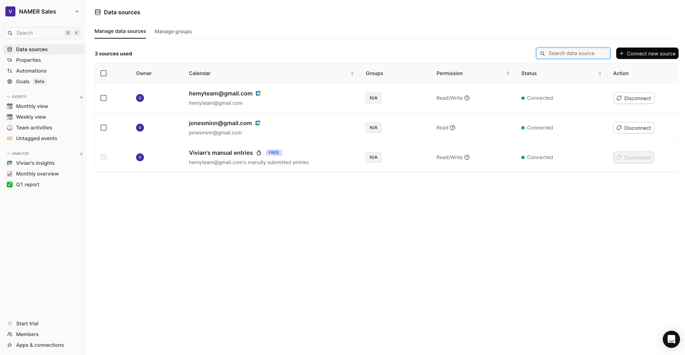685x355 pixels.
Task: Open Automations from the sidebar
Action: point(31,70)
